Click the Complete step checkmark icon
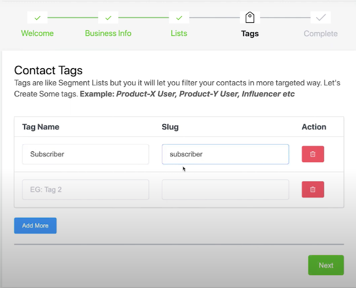356x288 pixels. point(321,18)
